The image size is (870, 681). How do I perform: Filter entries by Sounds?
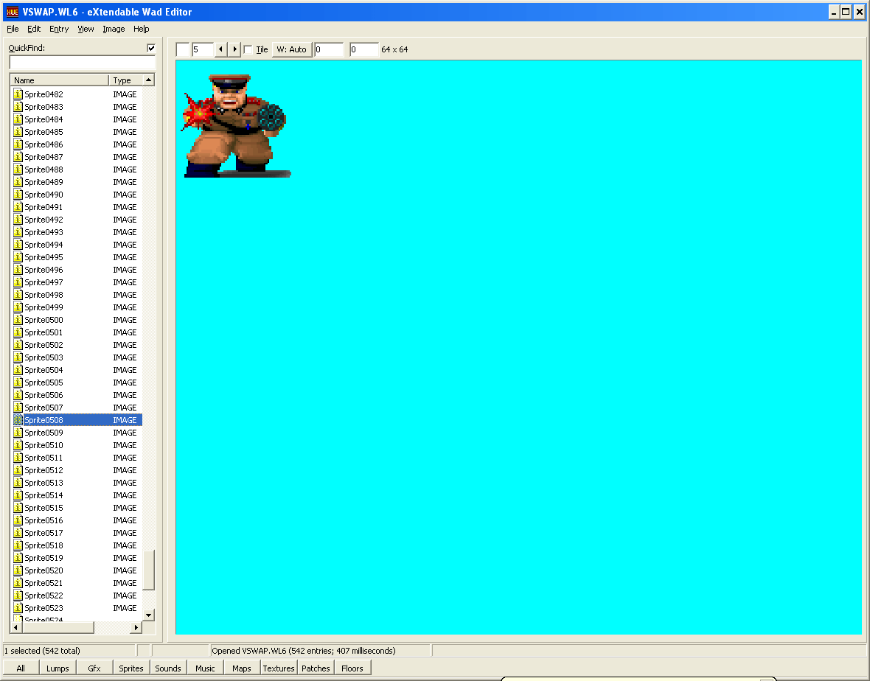coord(168,668)
